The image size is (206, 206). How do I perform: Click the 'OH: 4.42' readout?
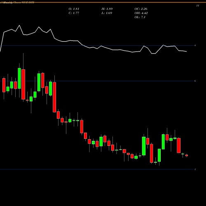(141, 13)
